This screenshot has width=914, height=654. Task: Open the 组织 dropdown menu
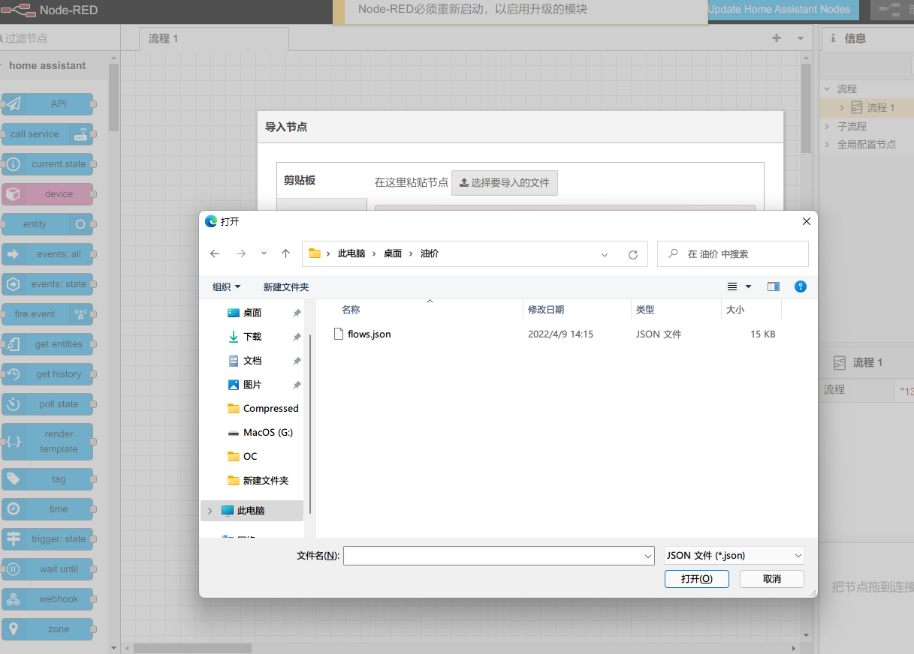coord(226,286)
